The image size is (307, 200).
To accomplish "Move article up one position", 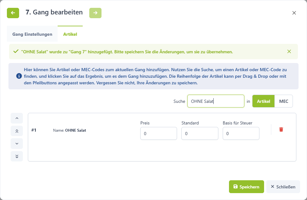I will point(17,118).
